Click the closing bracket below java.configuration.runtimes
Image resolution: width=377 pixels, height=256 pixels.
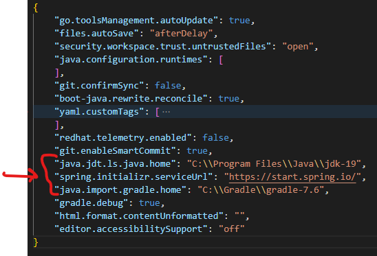pos(57,73)
